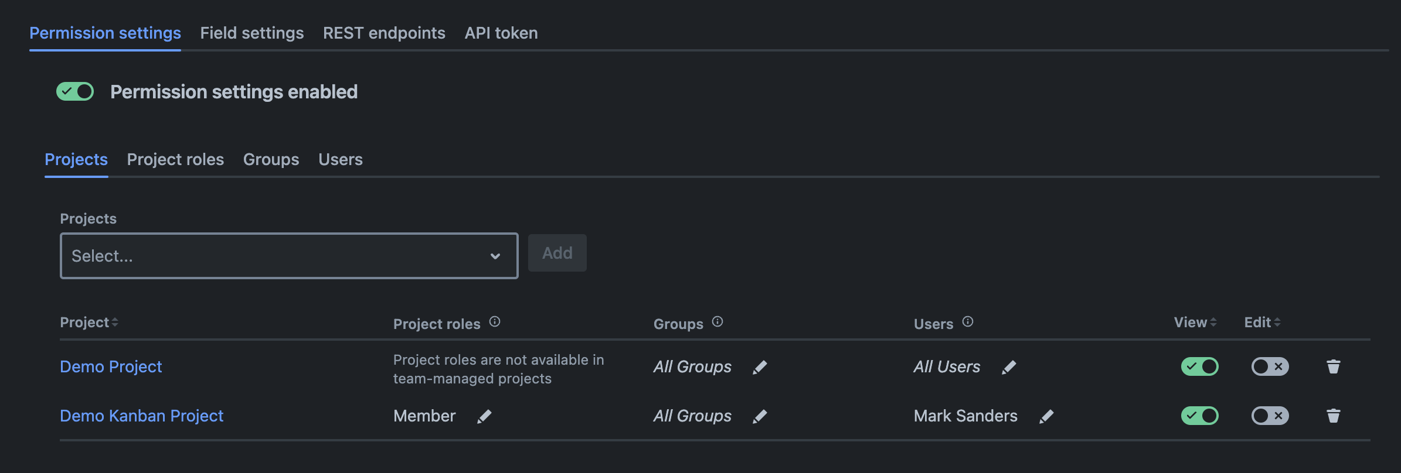
Task: Sort table by View column
Action: [x=1195, y=323]
